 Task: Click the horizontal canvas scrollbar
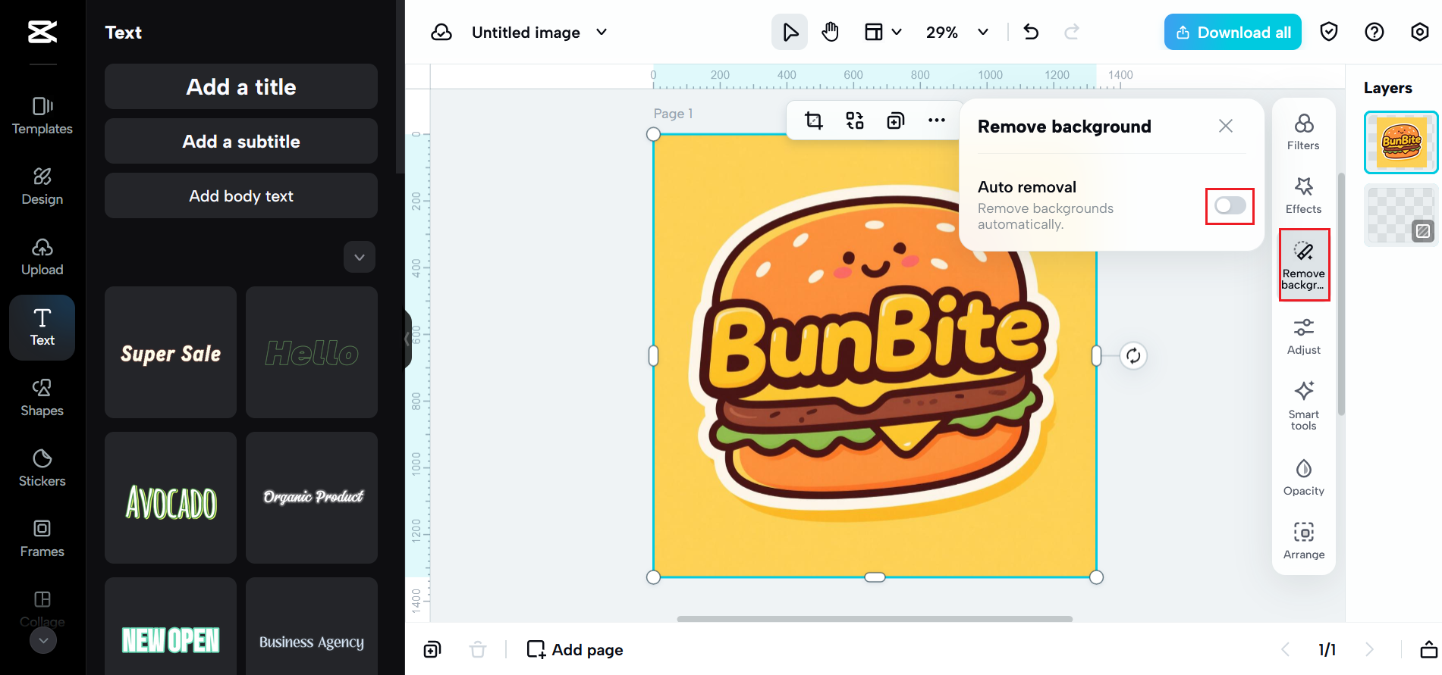point(875,619)
